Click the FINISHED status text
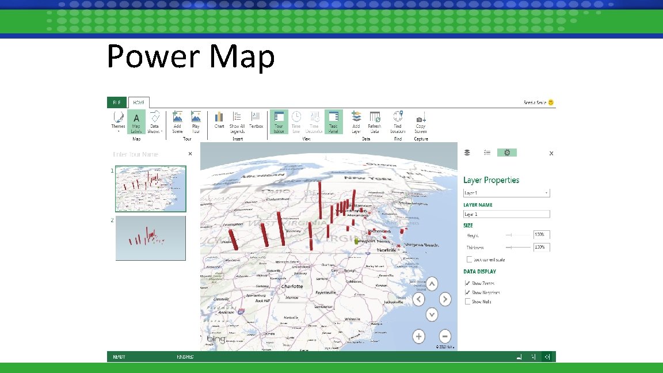Viewport: 663px width, 373px height. [x=185, y=357]
